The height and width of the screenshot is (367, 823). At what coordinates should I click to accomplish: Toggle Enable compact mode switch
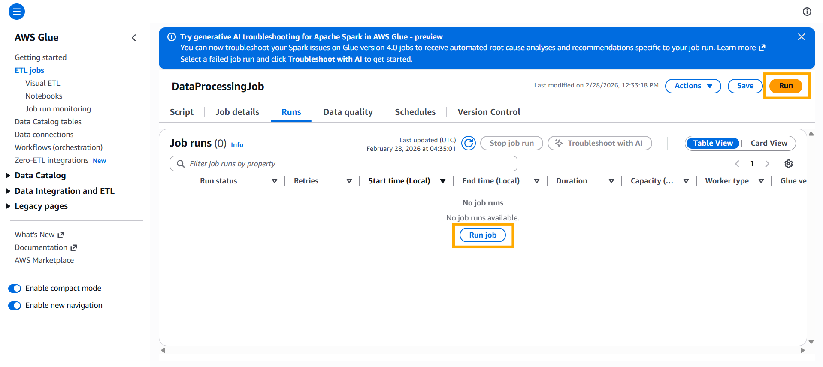15,289
